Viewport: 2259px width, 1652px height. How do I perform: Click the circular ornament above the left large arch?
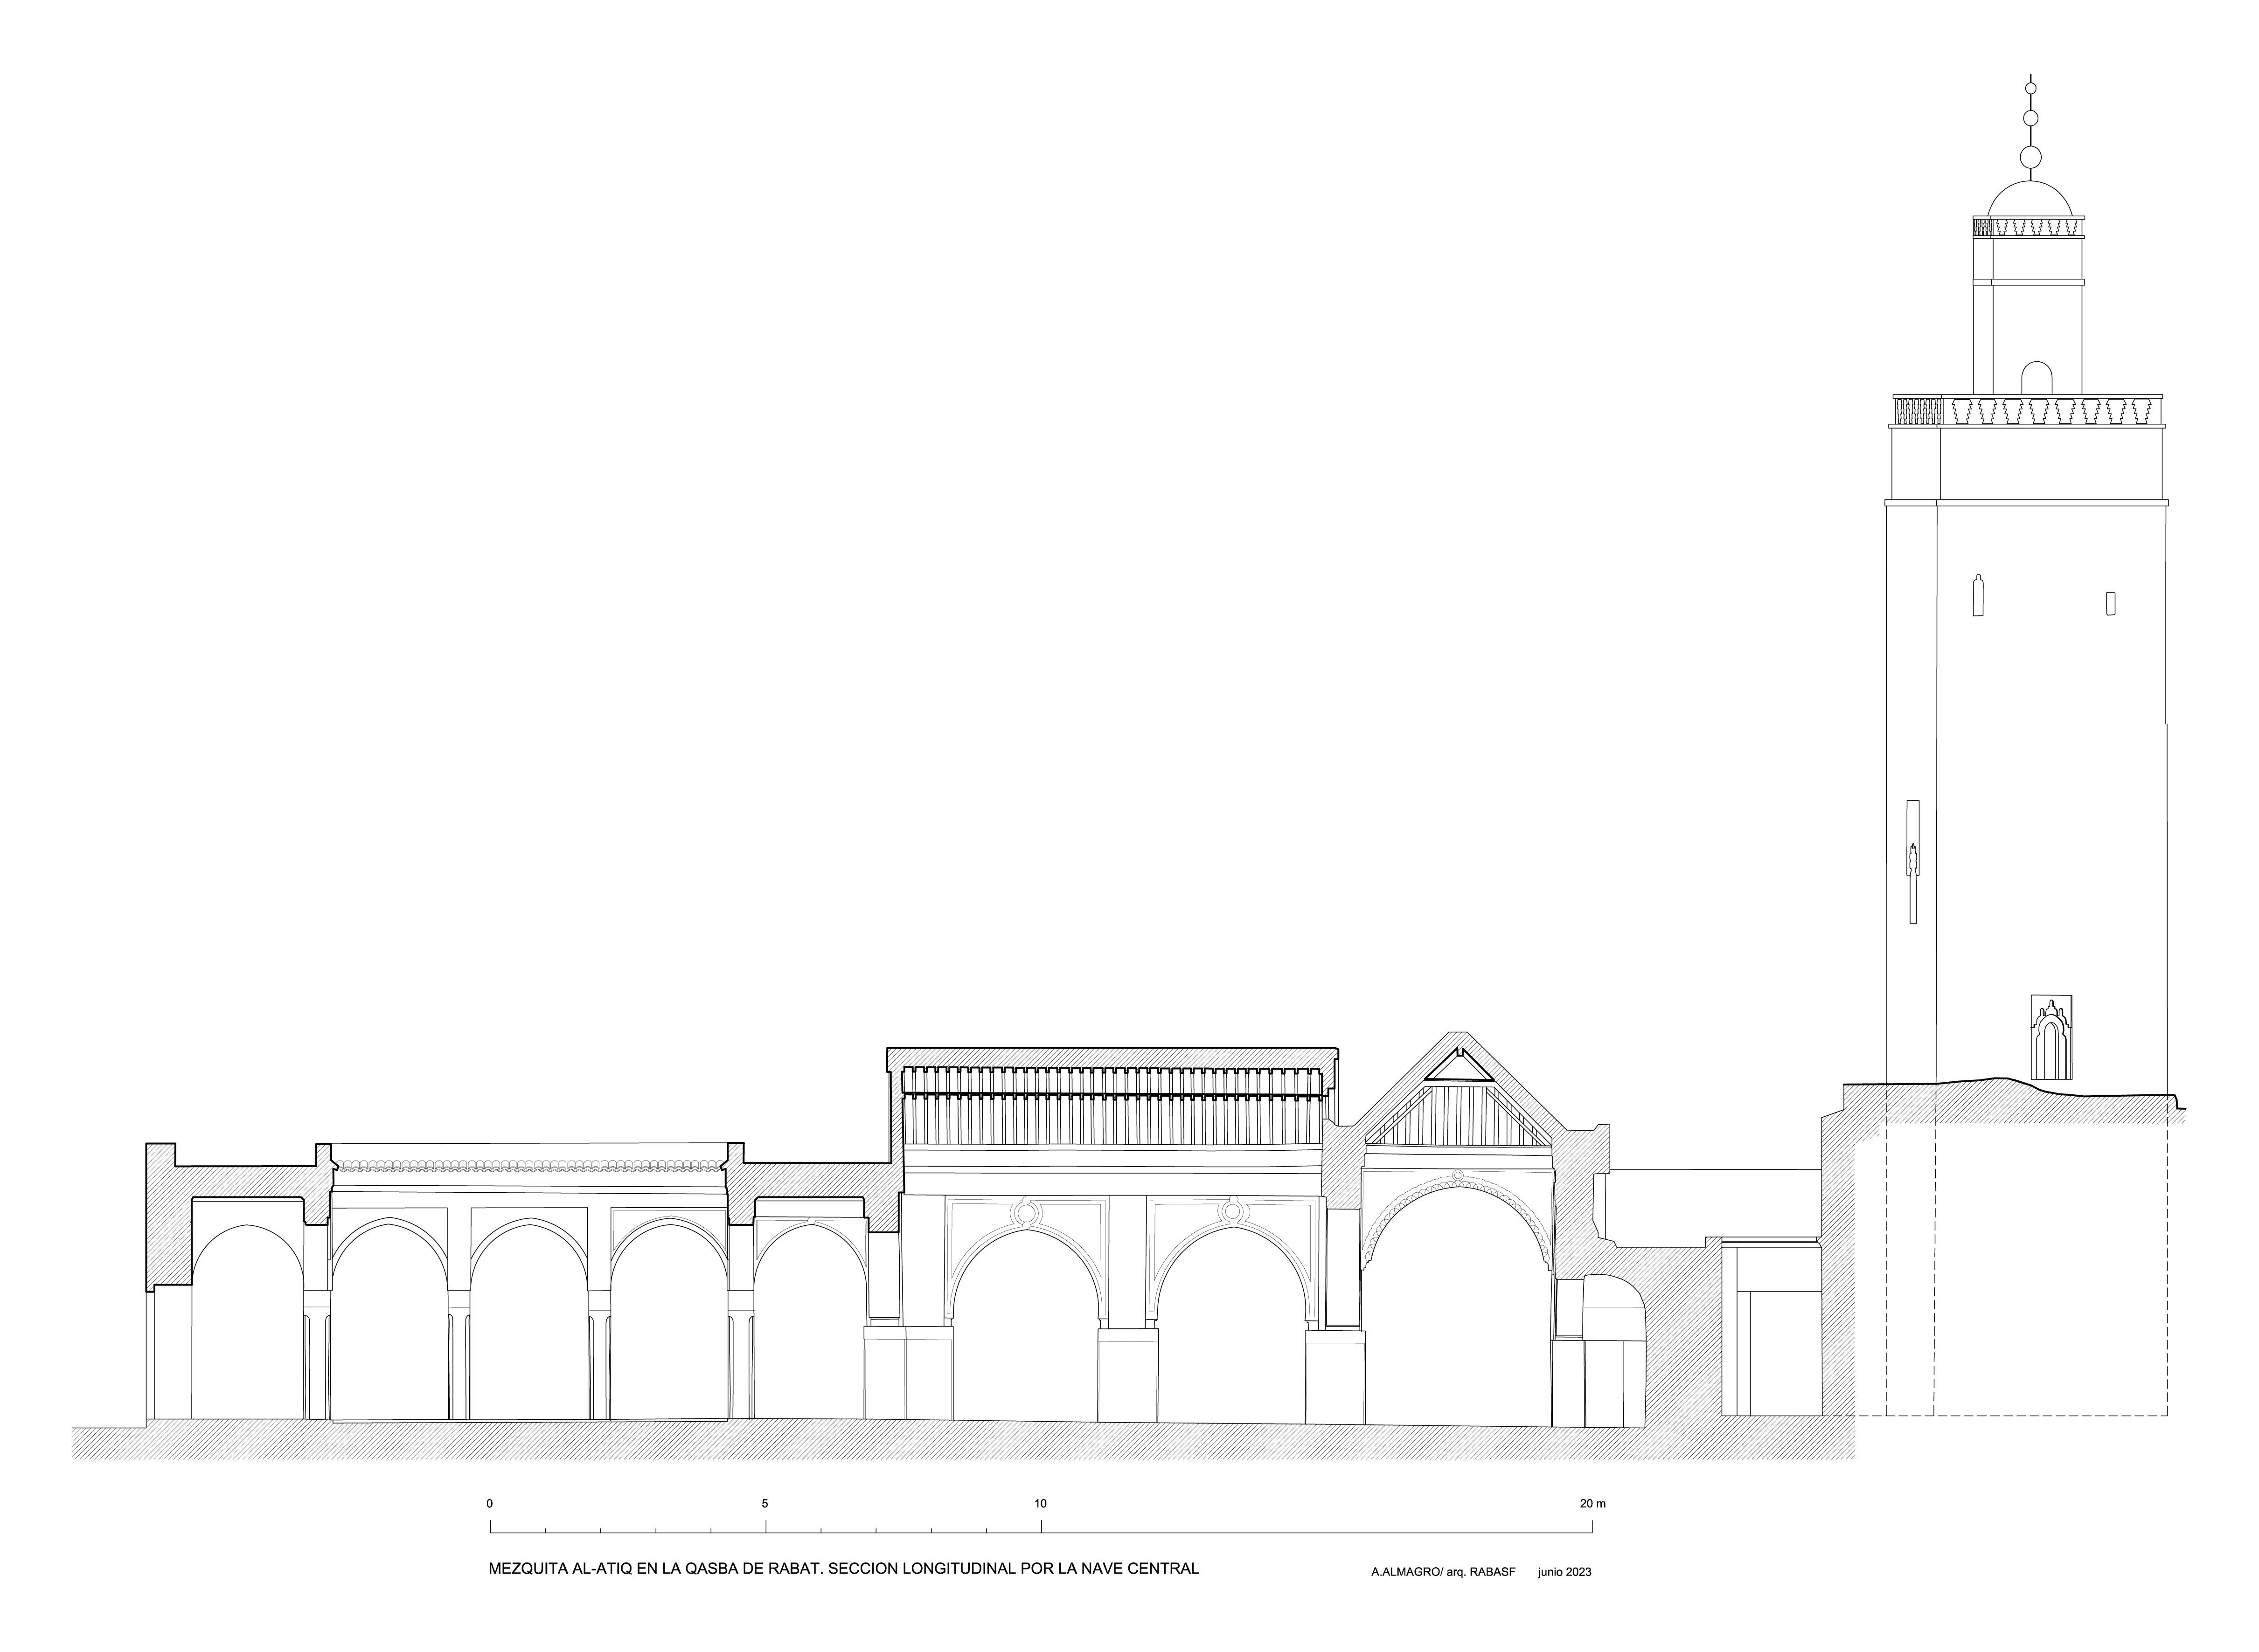(1027, 1213)
